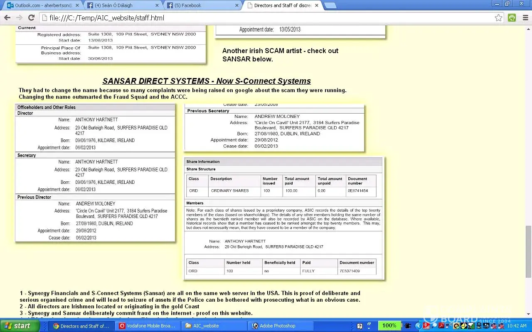Click the green extension icon in toolbar
Image resolution: width=532 pixels, height=332 pixels.
click(512, 18)
